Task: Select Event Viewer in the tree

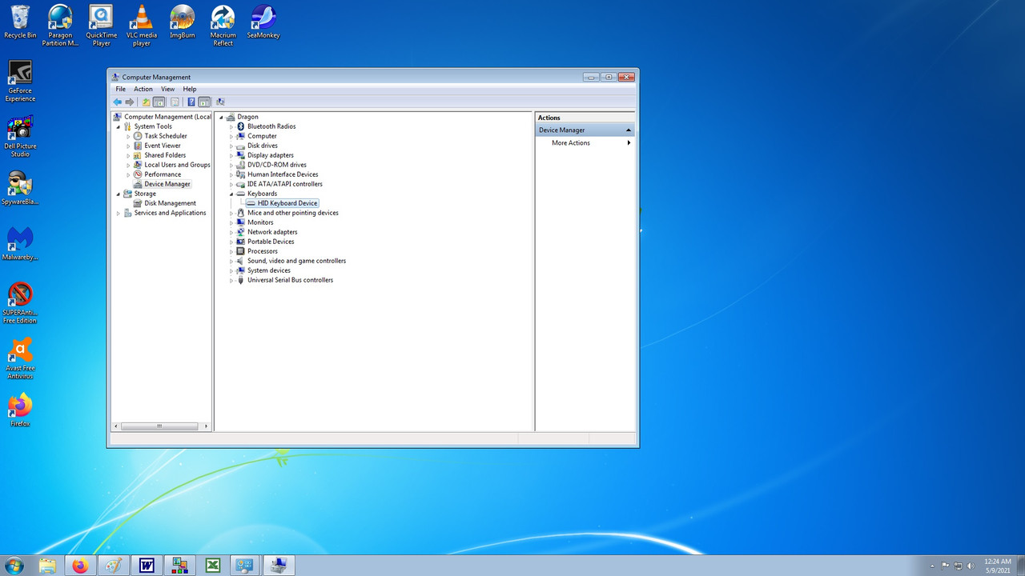Action: (163, 146)
